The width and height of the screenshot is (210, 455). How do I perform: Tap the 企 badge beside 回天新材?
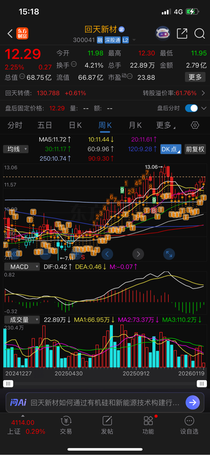pyautogui.click(x=122, y=29)
